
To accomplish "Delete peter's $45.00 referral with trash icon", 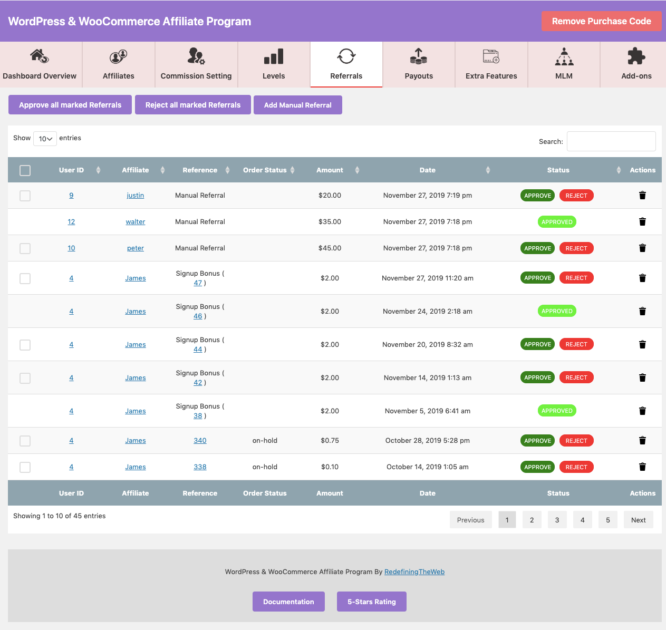I will pyautogui.click(x=642, y=248).
